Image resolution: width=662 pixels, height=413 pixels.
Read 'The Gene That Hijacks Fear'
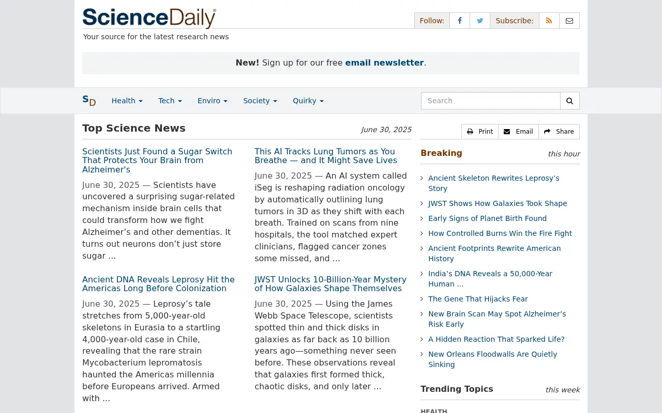coord(478,299)
